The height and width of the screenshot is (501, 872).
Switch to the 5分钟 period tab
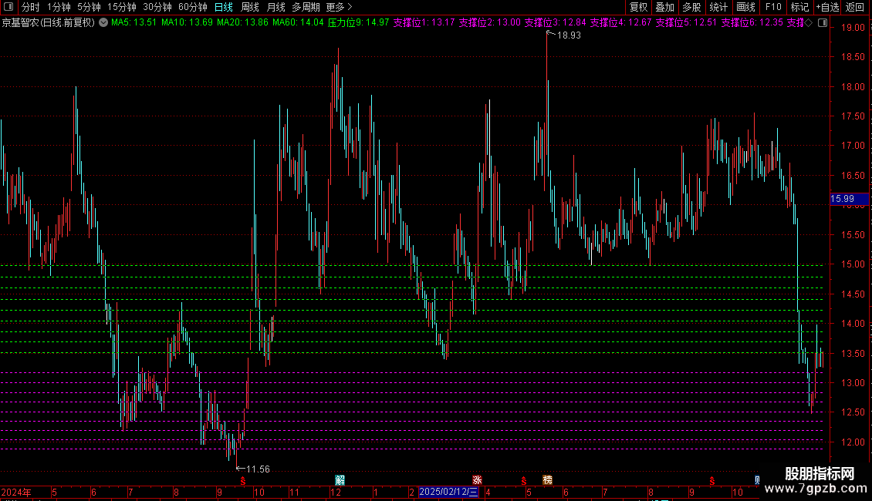89,7
